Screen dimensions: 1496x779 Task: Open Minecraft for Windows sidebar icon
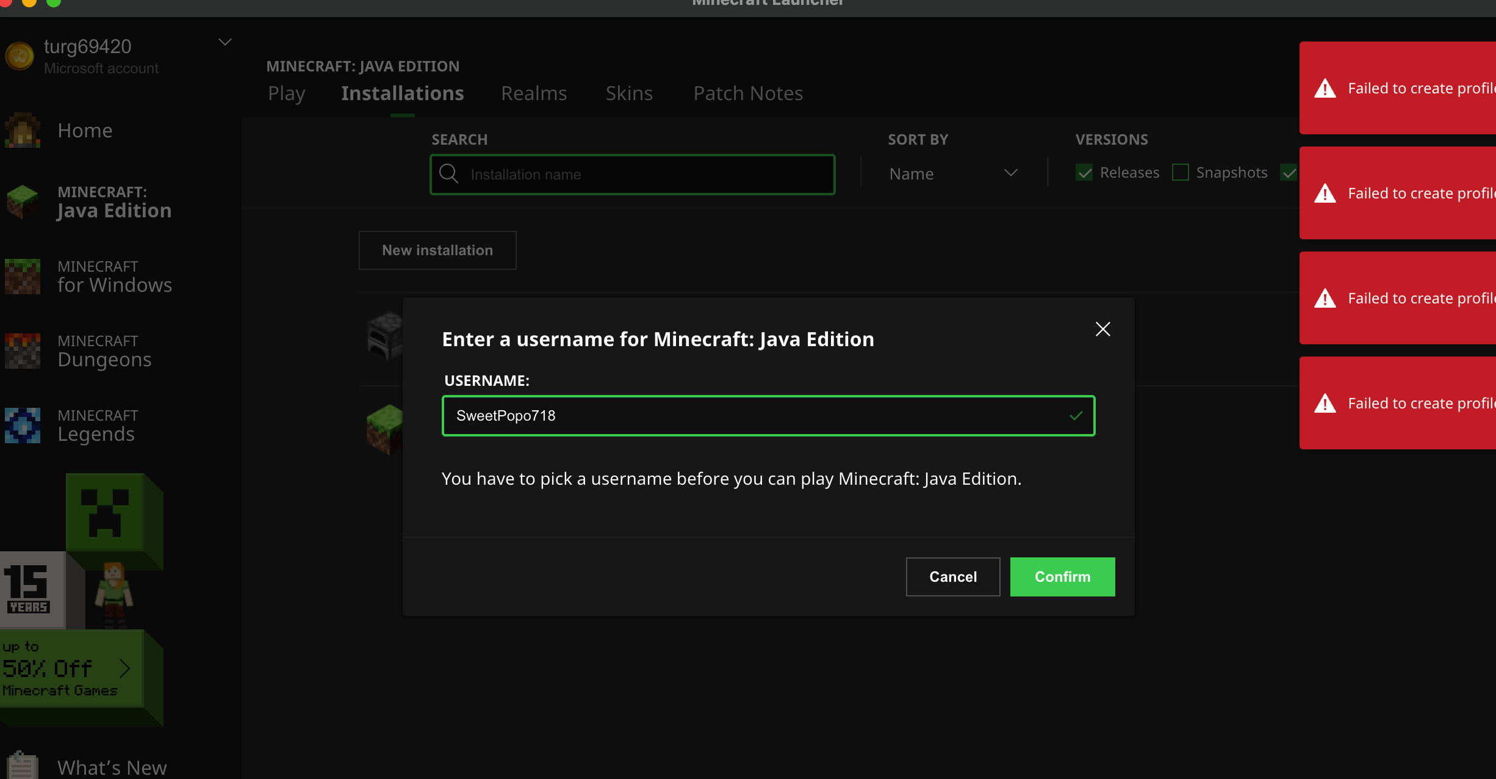[x=23, y=277]
